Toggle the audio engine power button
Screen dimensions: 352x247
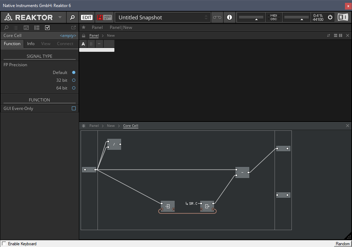click(330, 17)
